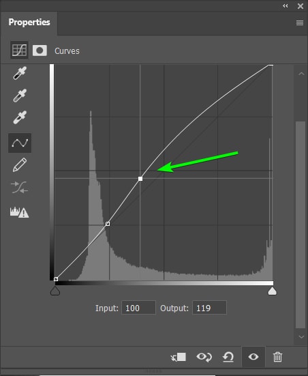Click the scrollbar up arrow
The height and width of the screenshot is (376, 308).
coord(301,74)
